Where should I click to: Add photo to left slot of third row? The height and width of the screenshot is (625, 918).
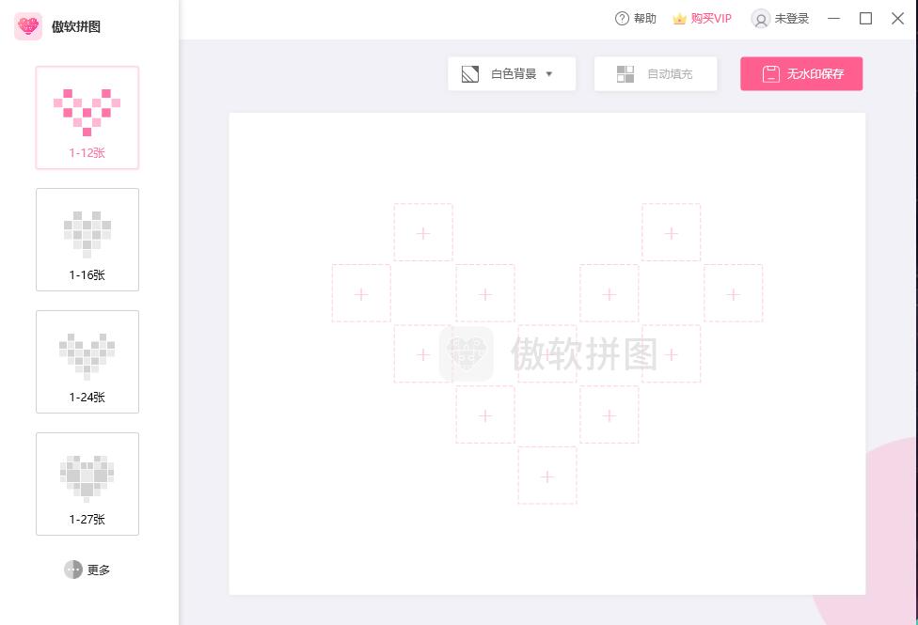pyautogui.click(x=423, y=354)
